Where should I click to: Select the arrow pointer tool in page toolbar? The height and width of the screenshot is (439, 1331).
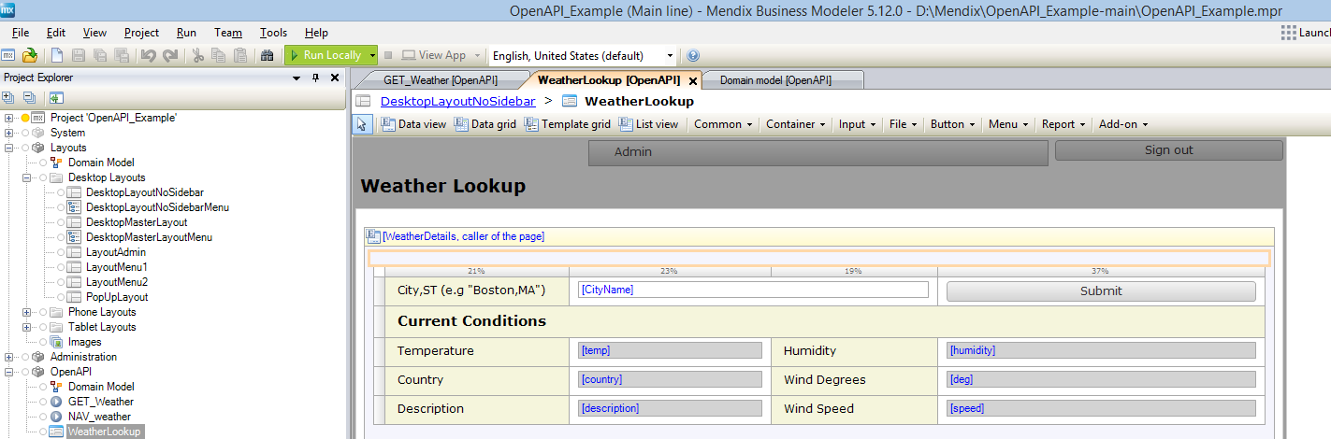point(363,124)
